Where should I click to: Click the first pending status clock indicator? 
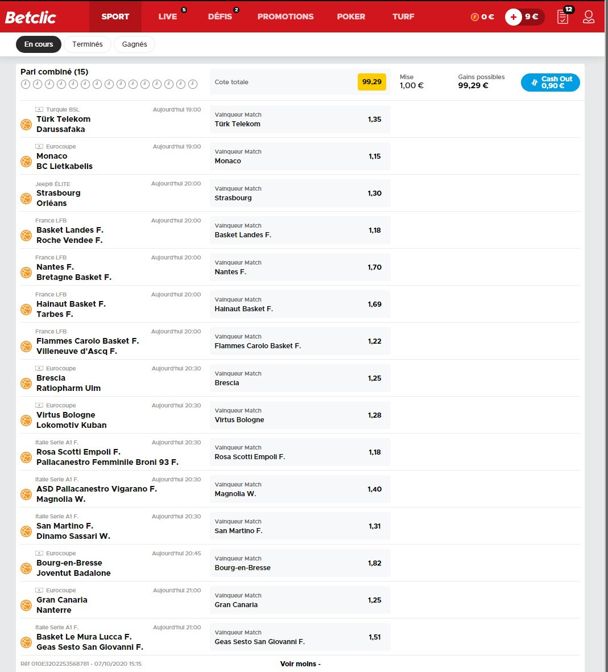click(26, 84)
